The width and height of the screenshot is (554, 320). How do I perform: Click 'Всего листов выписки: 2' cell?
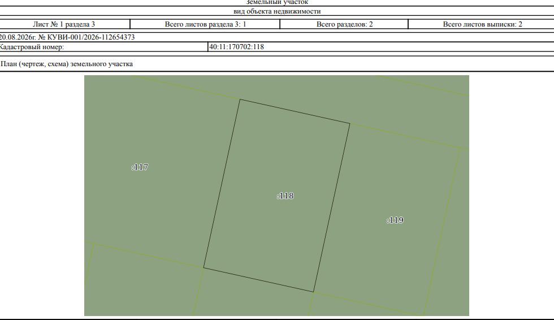[x=482, y=24]
